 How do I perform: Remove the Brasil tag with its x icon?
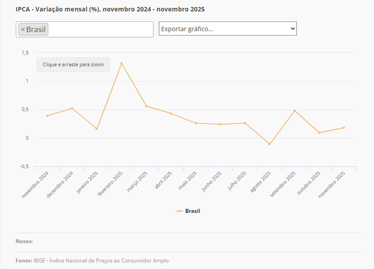point(23,29)
